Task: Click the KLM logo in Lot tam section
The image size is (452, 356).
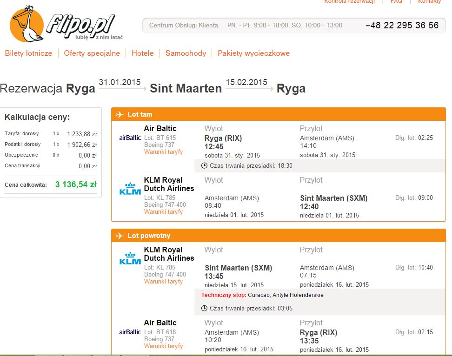Action: 130,189
